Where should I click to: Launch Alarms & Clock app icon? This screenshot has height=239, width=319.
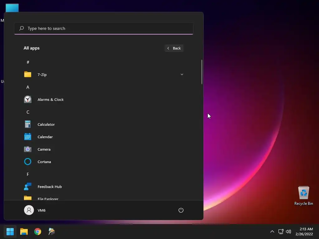28,99
